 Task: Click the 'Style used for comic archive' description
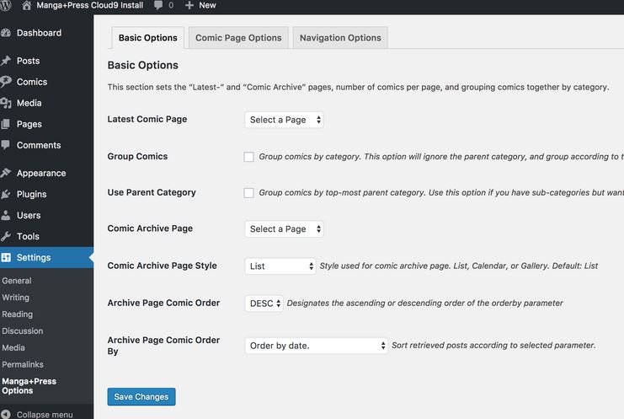458,266
